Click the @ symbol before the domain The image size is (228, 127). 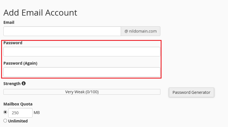(126, 31)
